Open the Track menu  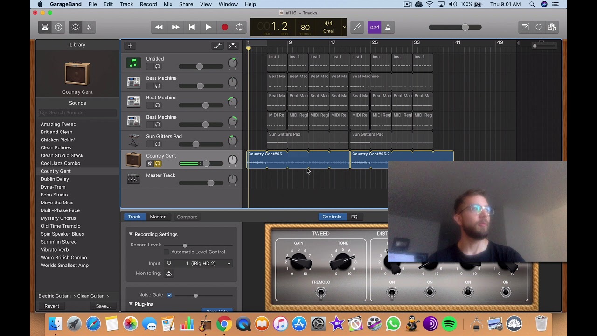point(126,4)
